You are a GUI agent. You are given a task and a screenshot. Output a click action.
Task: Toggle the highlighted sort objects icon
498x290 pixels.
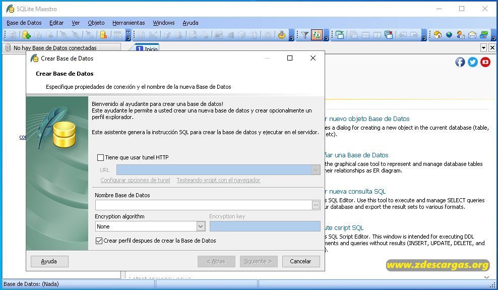click(317, 35)
